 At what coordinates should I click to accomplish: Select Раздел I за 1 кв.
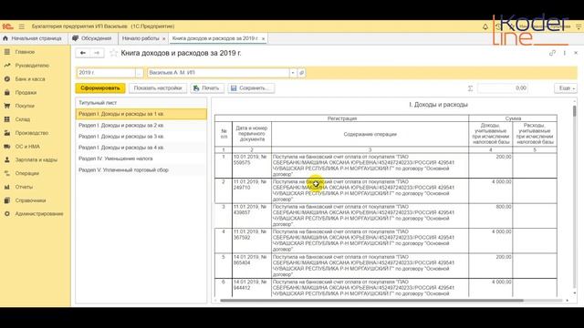tap(141, 114)
